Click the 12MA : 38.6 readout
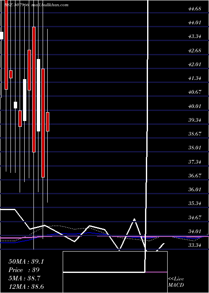This screenshot has height=293, width=209. coord(26,286)
